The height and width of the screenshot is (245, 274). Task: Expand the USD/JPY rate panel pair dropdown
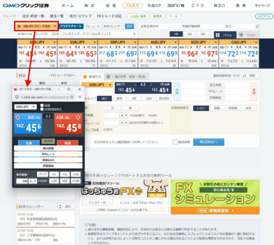[x=54, y=42]
